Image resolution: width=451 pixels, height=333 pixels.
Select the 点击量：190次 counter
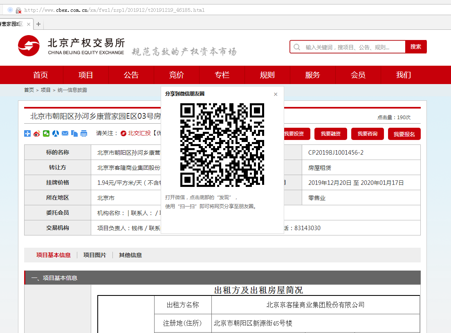(x=394, y=118)
